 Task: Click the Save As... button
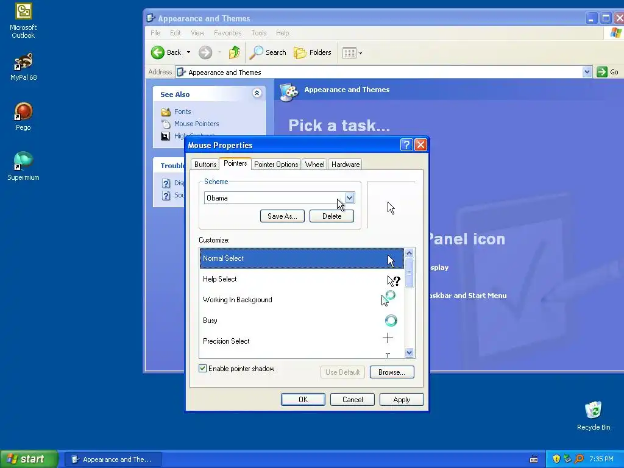[x=282, y=216]
